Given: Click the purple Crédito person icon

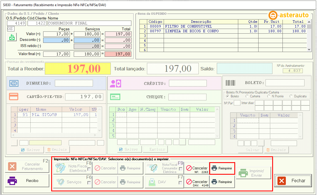Looking at the screenshot, I should pos(116,83).
